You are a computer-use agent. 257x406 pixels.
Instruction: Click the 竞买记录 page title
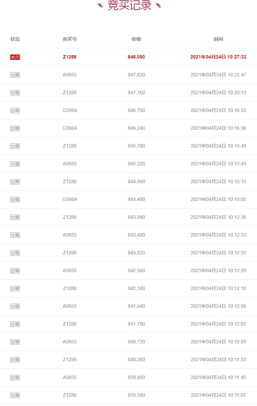[130, 5]
